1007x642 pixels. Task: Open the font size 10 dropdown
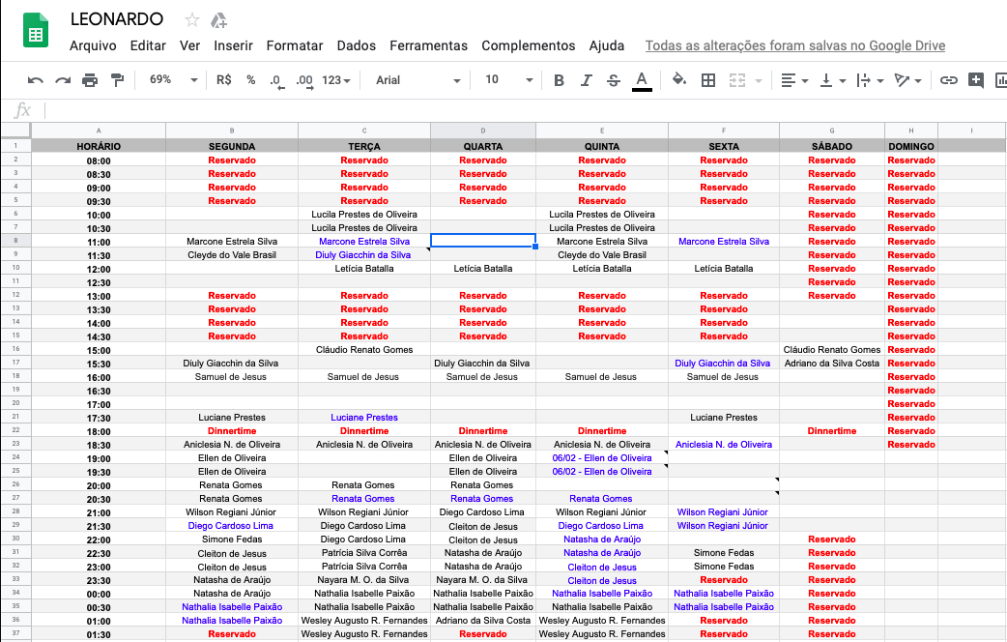pyautogui.click(x=508, y=80)
